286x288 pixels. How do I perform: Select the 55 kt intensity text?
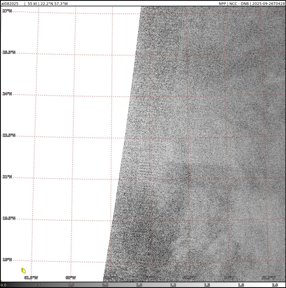[x=32, y=4]
